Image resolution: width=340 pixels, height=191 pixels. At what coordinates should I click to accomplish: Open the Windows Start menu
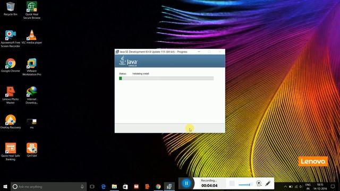pyautogui.click(x=5, y=186)
